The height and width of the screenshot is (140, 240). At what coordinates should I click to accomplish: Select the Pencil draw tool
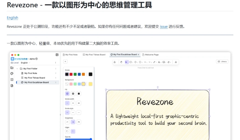point(154,62)
